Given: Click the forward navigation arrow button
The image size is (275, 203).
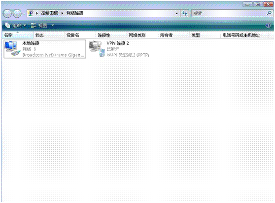Looking at the screenshot, I should (x=17, y=13).
